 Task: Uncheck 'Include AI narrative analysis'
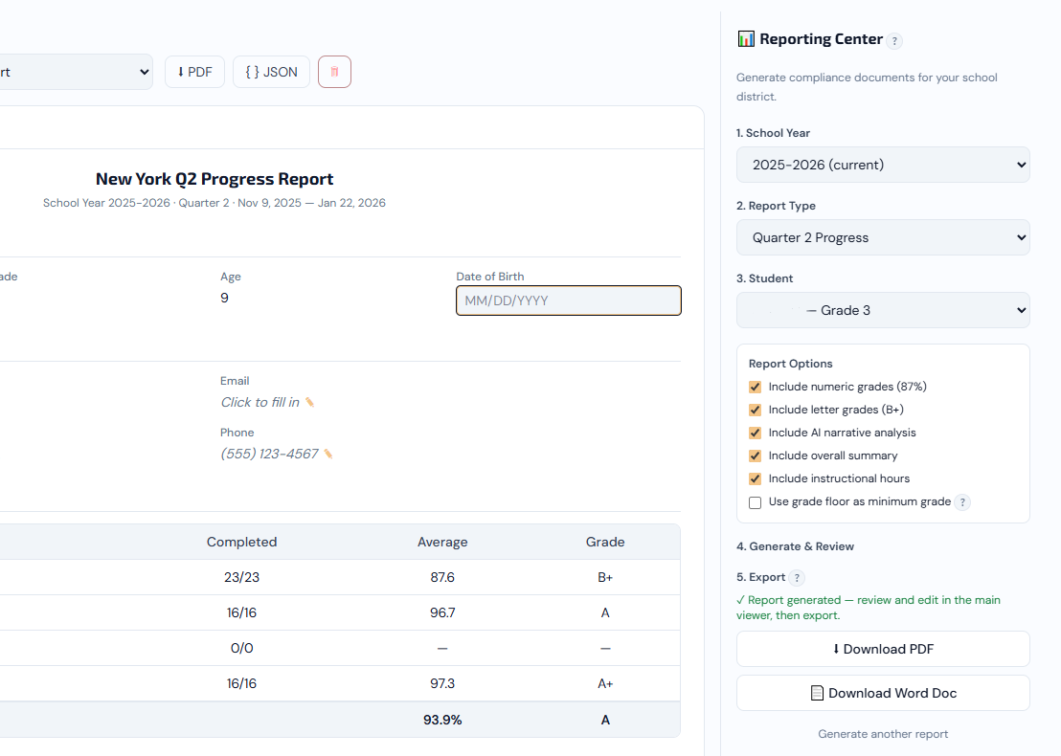755,433
